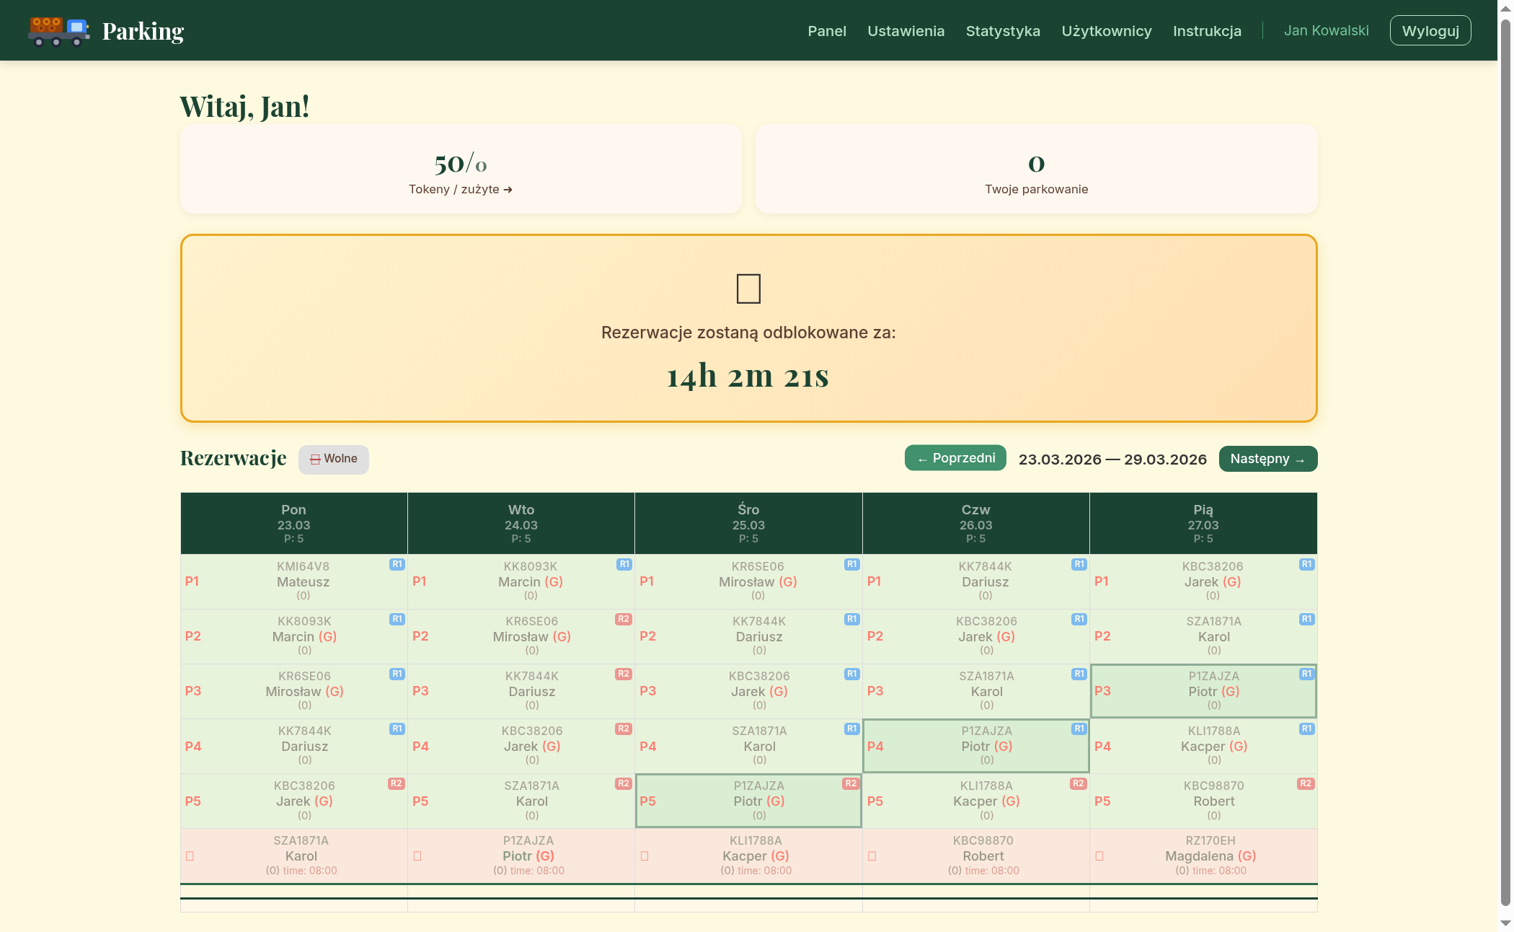Screen dimensions: 1514x932
Task: Click the Parking truck logo icon
Action: (58, 31)
